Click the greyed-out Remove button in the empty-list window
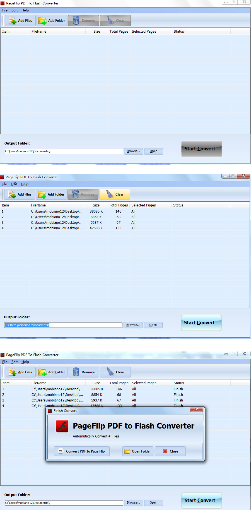 click(x=83, y=21)
